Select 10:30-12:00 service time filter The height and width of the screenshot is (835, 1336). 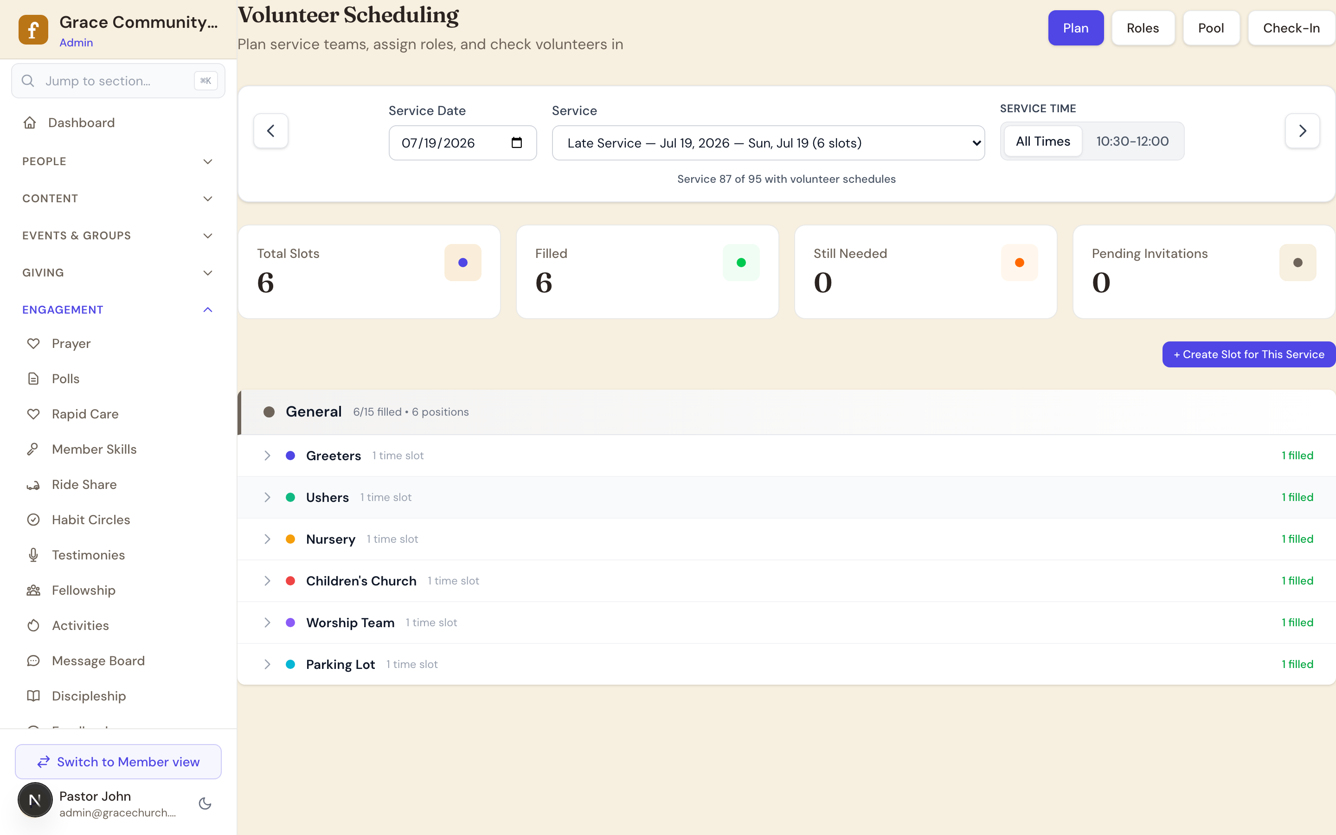pyautogui.click(x=1132, y=141)
